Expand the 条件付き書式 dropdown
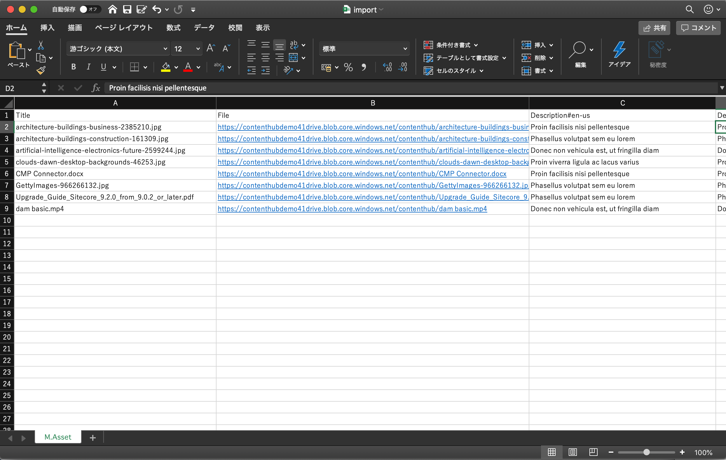The width and height of the screenshot is (726, 460). [x=476, y=45]
